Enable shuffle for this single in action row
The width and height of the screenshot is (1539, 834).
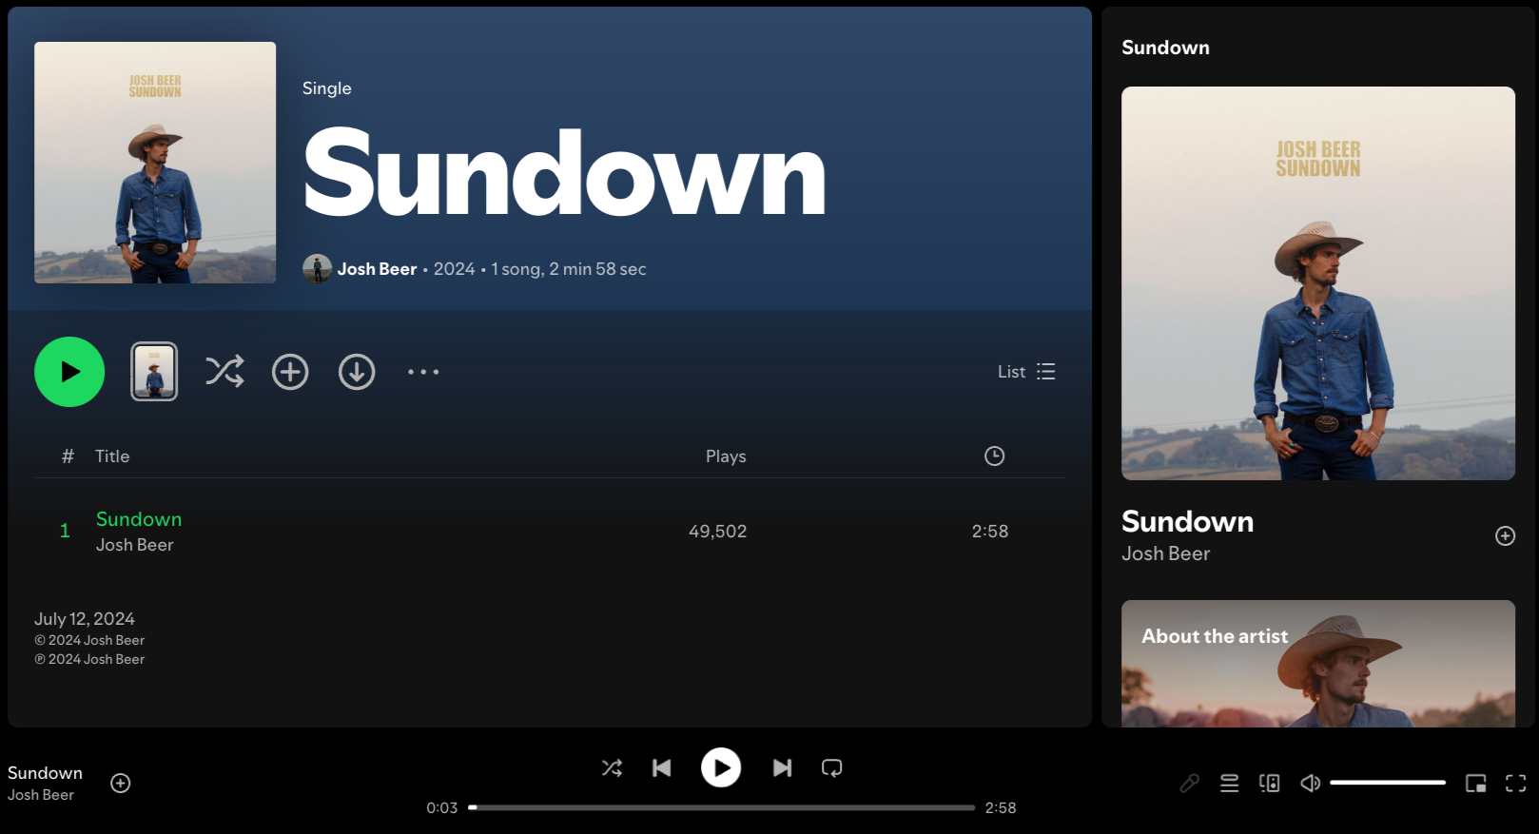point(224,372)
